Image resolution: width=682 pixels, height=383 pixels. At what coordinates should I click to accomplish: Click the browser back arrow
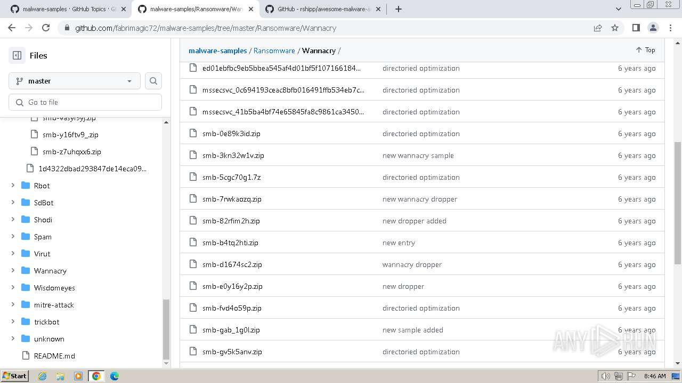point(12,28)
